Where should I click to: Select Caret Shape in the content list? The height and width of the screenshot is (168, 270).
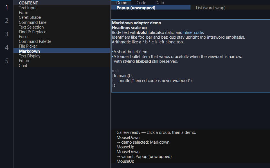tap(62, 17)
